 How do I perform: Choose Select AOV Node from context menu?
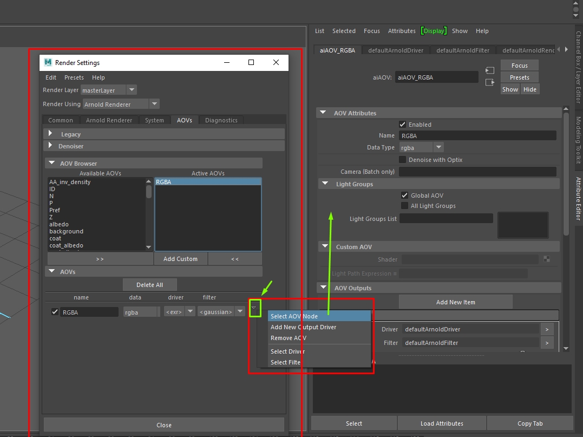(x=319, y=316)
